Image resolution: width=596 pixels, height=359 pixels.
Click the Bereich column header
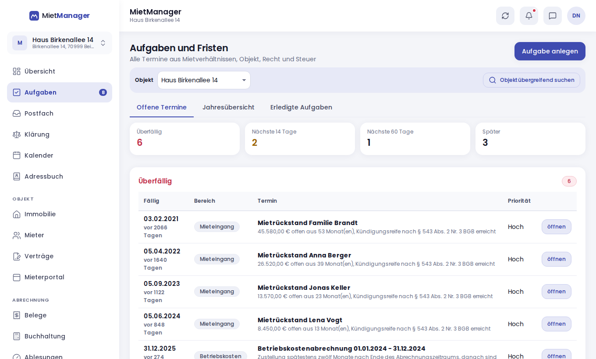click(x=205, y=201)
